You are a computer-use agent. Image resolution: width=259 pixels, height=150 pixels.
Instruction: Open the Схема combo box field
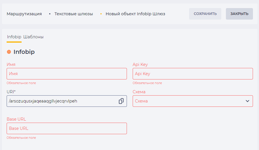(193, 101)
